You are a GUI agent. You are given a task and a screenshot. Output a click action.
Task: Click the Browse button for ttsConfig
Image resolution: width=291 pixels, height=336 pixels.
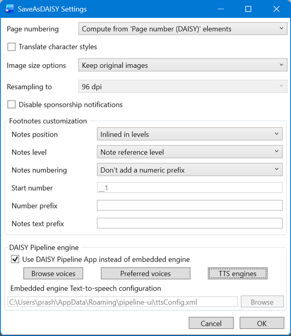(262, 302)
